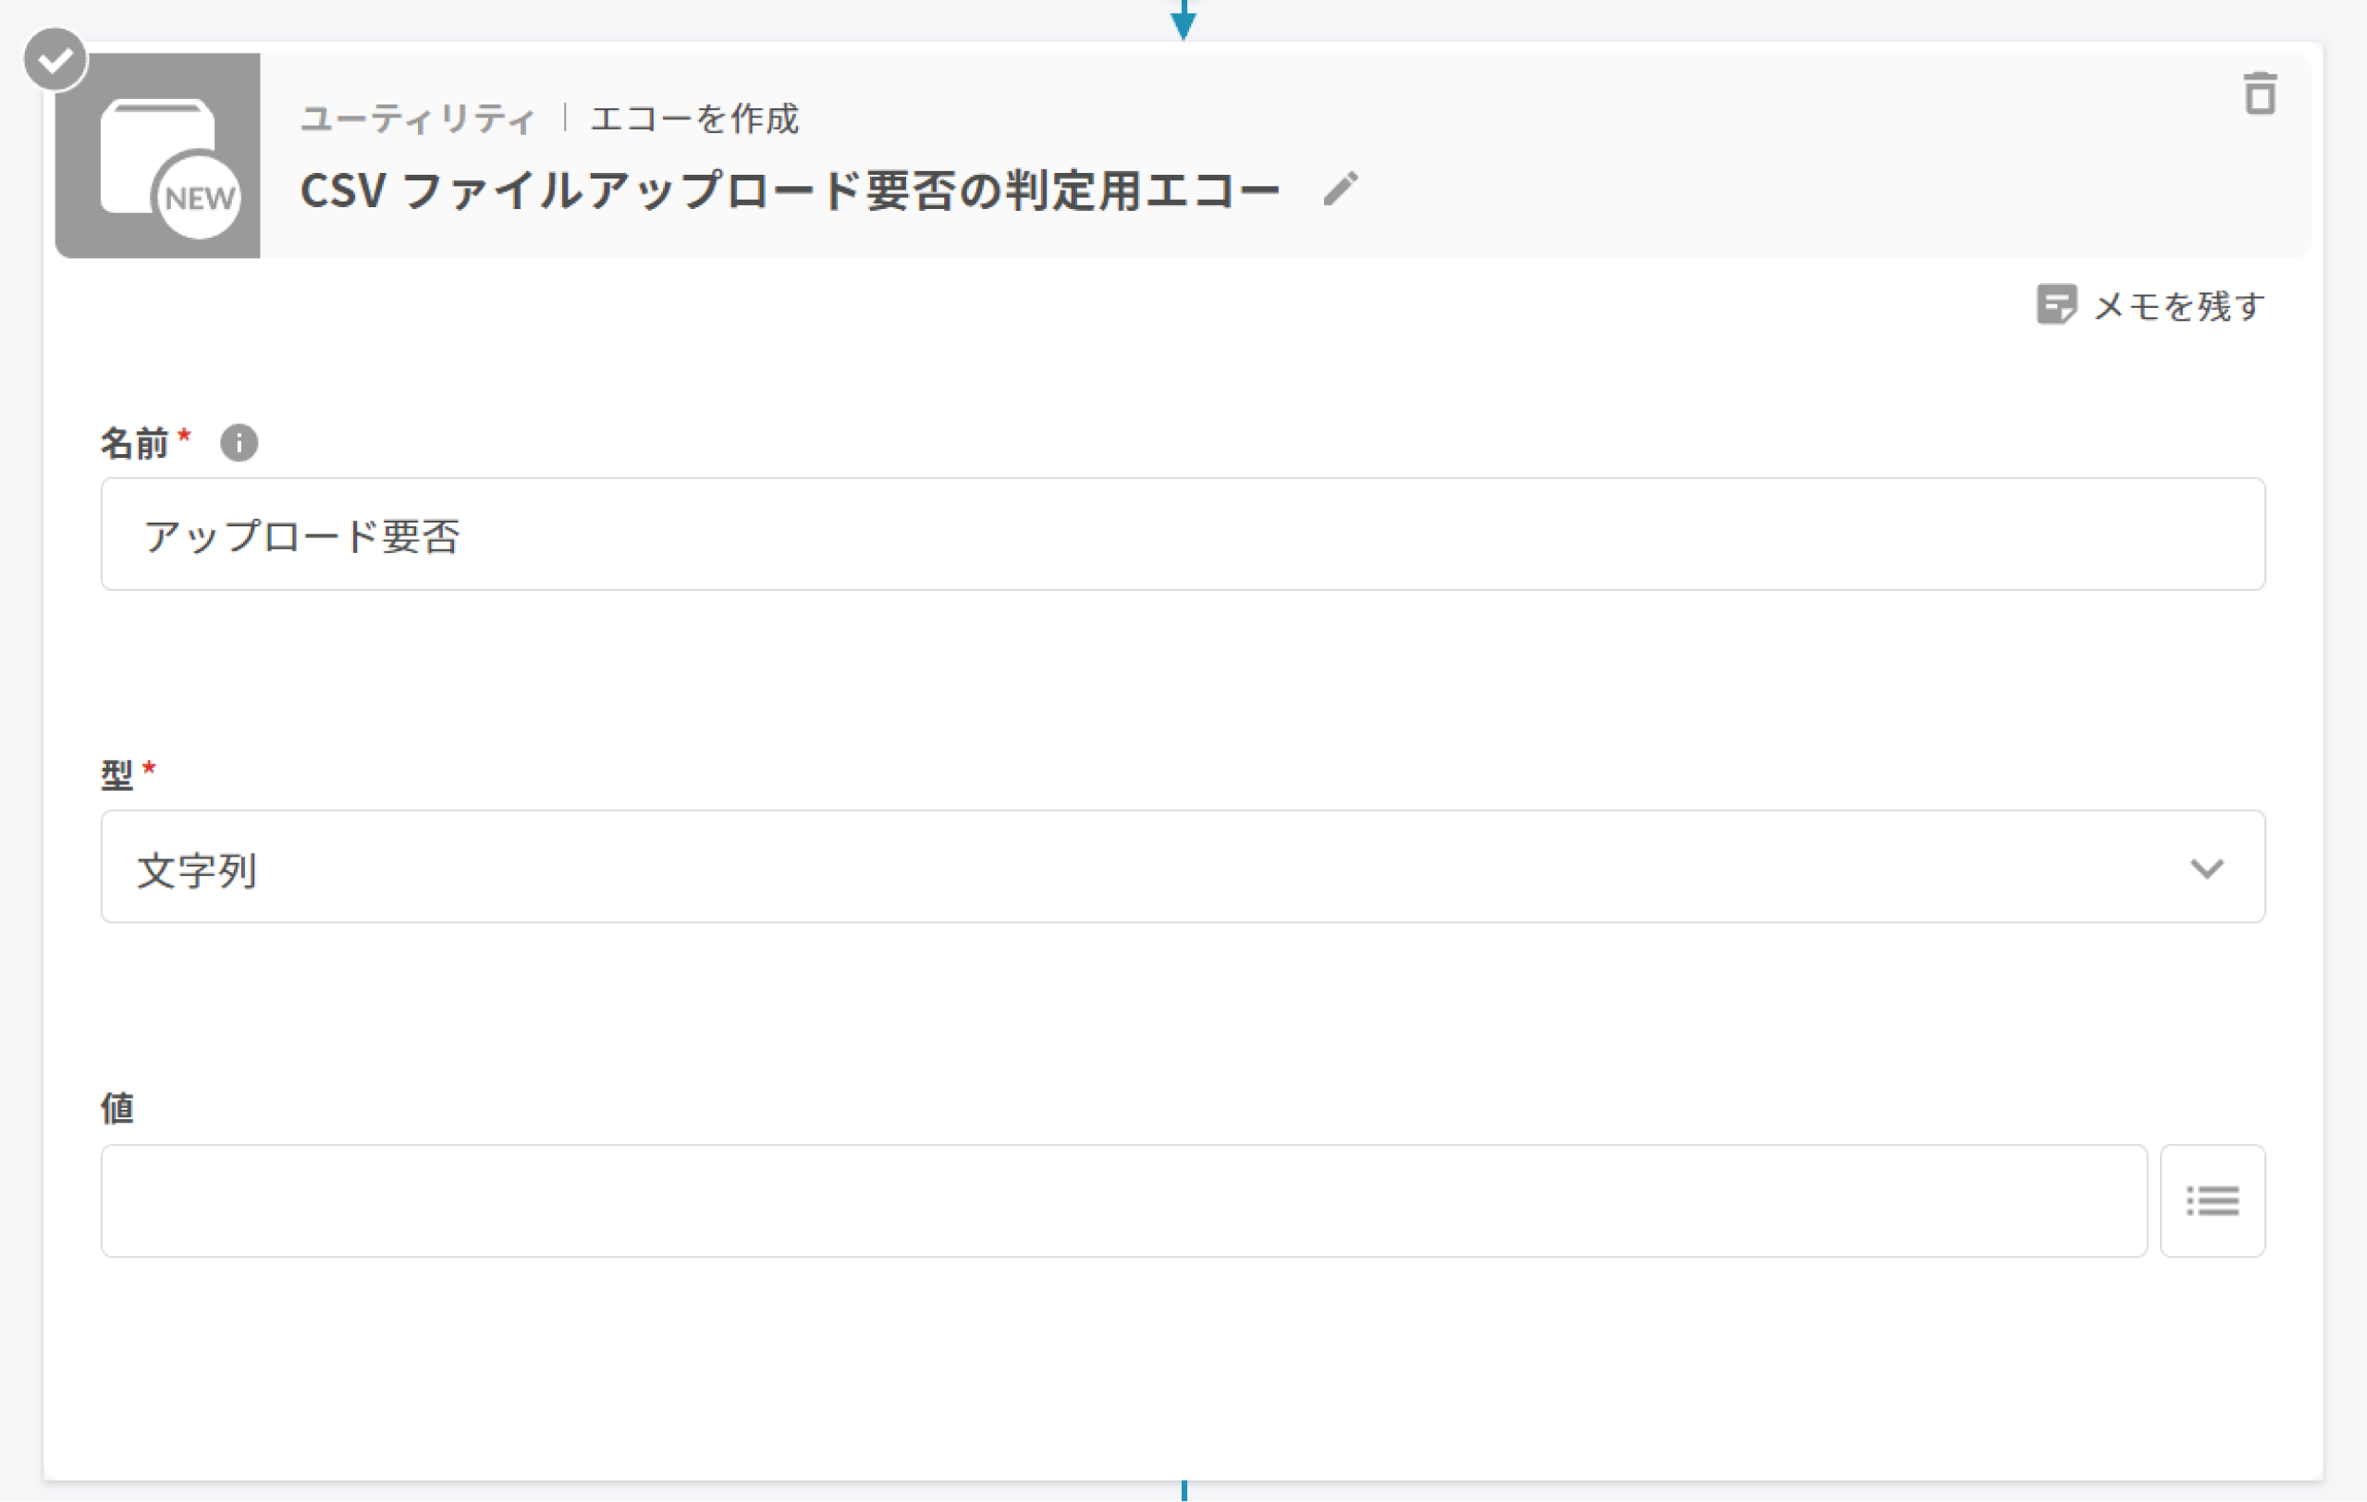This screenshot has width=2367, height=1502.
Task: Click the connector line below the card
Action: tap(1183, 1491)
